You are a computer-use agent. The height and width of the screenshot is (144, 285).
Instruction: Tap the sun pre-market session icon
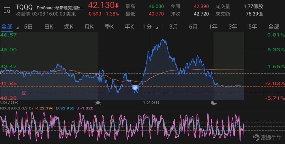(x=98, y=103)
